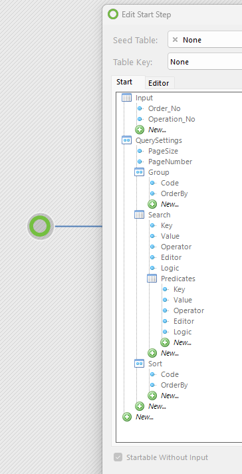The image size is (242, 474).
Task: Click the Search table icon
Action: click(x=139, y=215)
